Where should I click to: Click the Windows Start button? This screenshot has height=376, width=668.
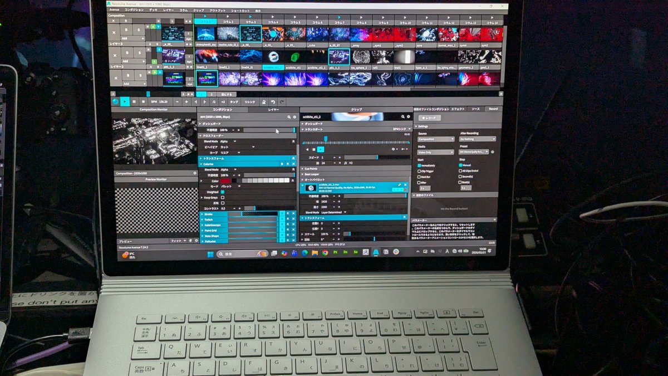coord(210,253)
